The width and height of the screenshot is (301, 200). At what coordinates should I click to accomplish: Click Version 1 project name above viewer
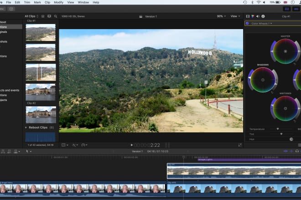point(151,16)
